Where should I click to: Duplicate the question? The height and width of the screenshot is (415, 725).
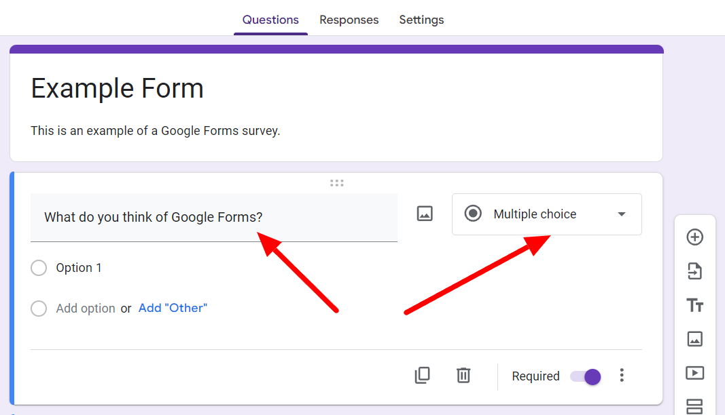[x=422, y=375]
